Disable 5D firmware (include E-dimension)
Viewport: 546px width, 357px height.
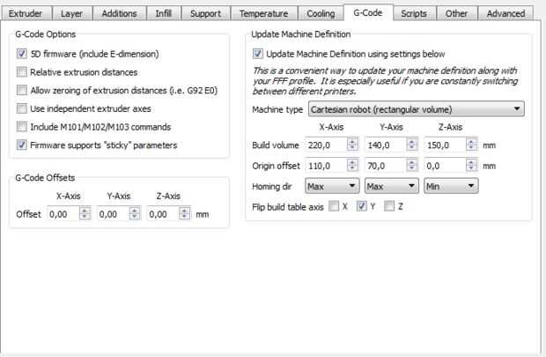[x=22, y=54]
